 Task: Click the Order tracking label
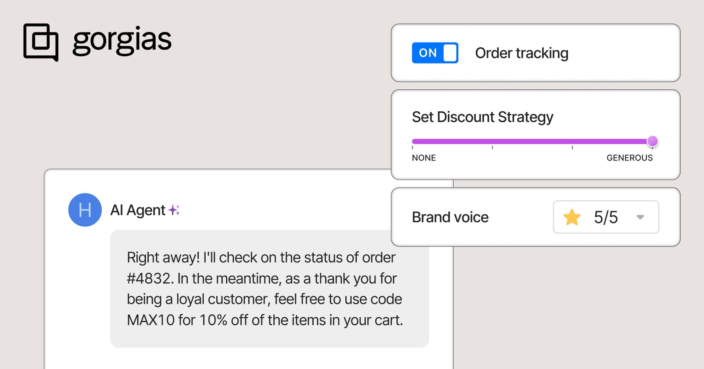pos(521,53)
